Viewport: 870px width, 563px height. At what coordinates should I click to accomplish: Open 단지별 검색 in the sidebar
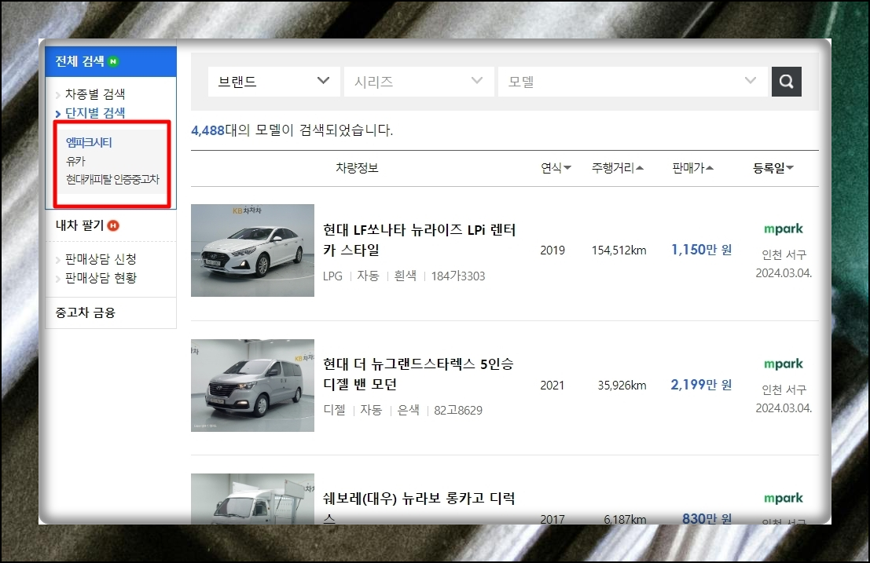click(x=95, y=113)
